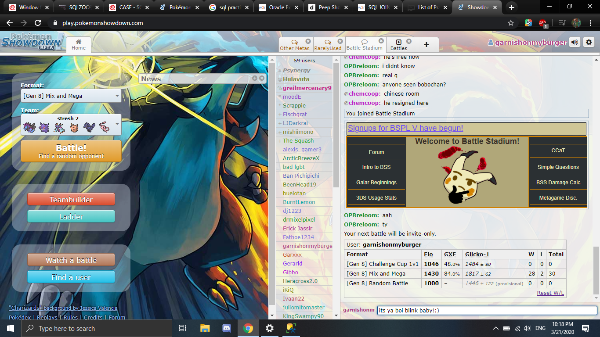
Task: Open a new Chrome tab
Action: tap(512, 7)
